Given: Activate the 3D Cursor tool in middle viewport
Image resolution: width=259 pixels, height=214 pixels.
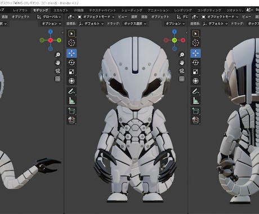Looking at the screenshot, I should tap(72, 43).
